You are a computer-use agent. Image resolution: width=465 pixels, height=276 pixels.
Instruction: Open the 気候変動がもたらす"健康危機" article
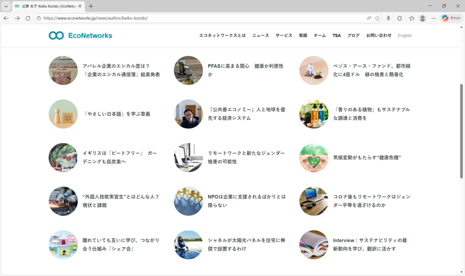(367, 158)
